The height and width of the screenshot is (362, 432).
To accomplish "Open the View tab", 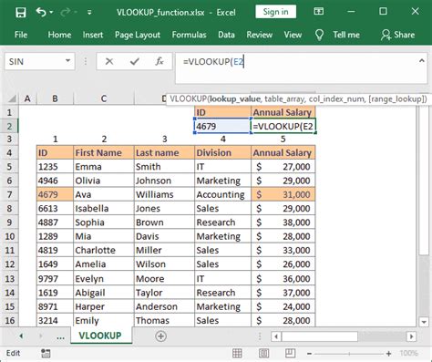I will tap(293, 35).
